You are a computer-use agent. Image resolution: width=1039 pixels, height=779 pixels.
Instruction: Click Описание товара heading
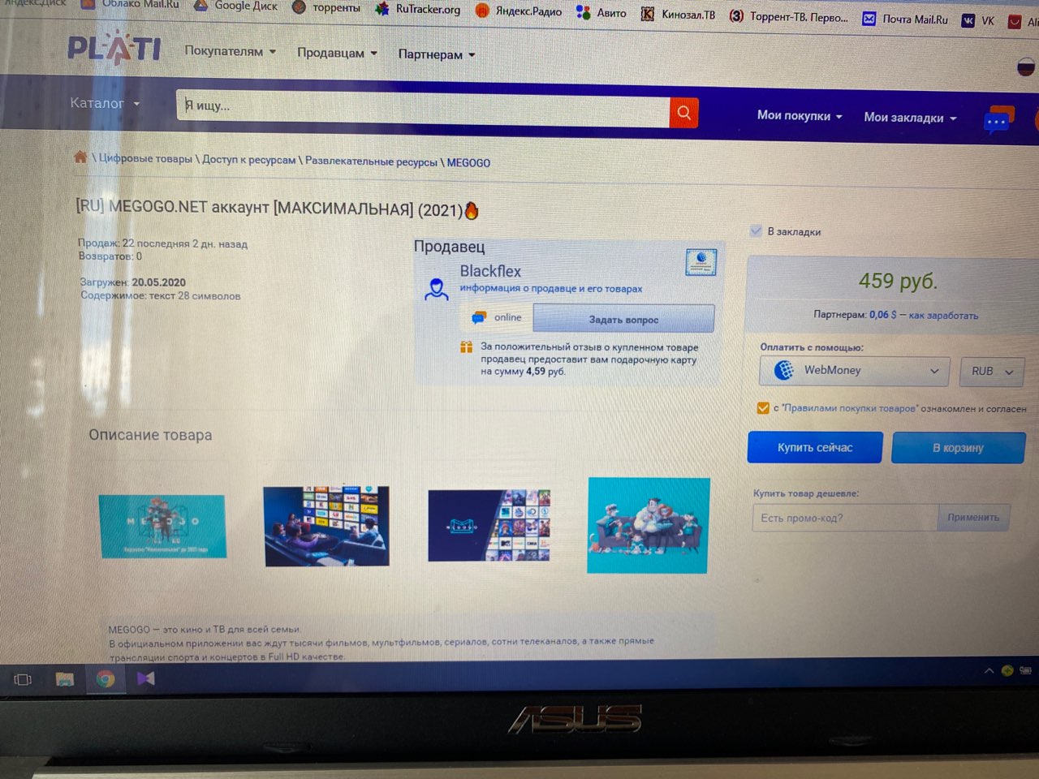pos(150,435)
